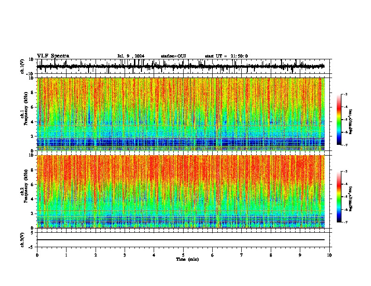Image resolution: width=371 pixels, height=286 pixels.
Task: Click the -3 tick on ch.1 color bar
Action: (346, 94)
